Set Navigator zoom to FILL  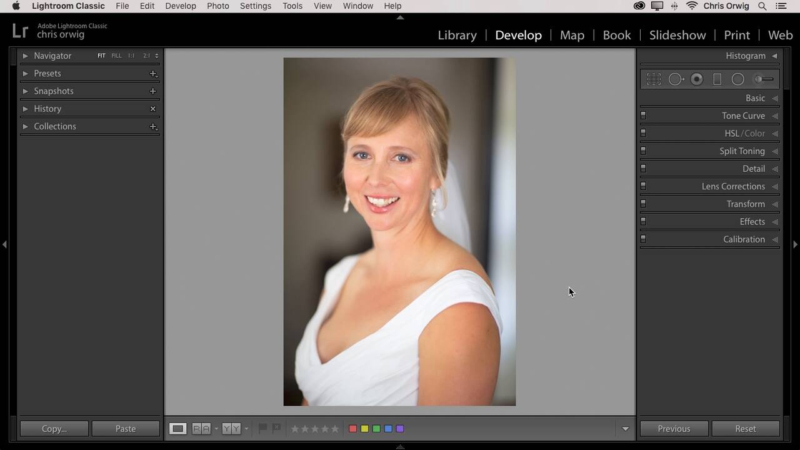[116, 56]
